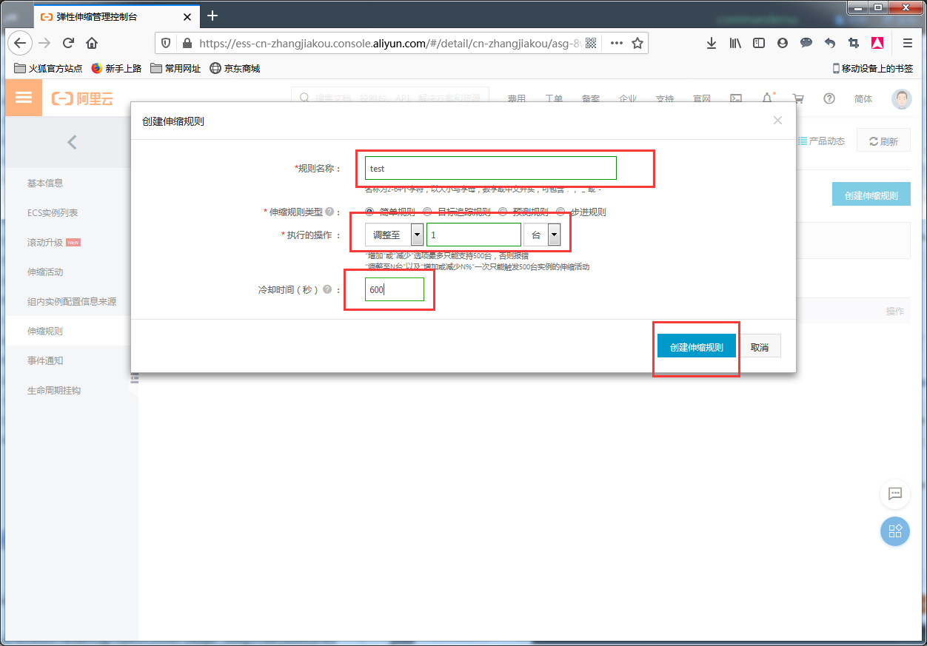Click the floating apps grid icon
Screen dimensions: 927x646
point(894,531)
